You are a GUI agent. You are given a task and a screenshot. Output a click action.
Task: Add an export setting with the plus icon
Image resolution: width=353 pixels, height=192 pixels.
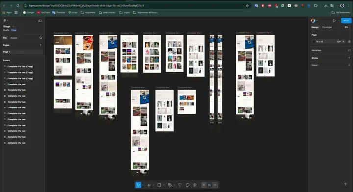(349, 65)
